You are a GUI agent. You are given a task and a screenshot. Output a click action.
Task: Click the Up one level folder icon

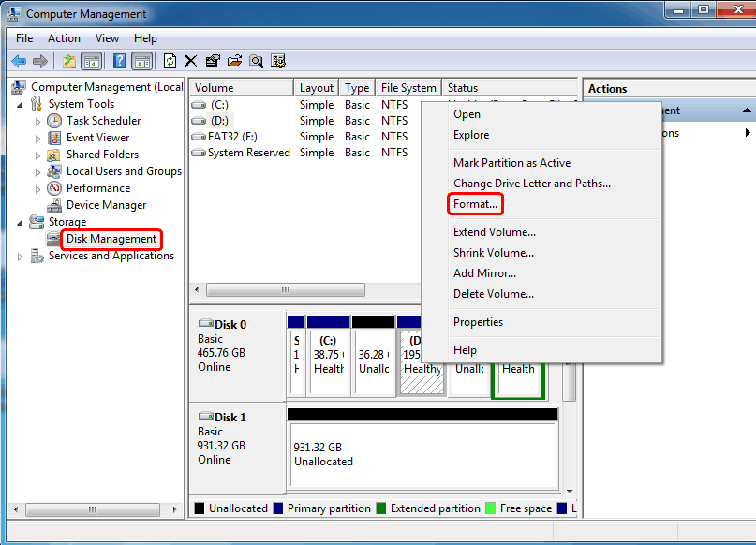[69, 61]
